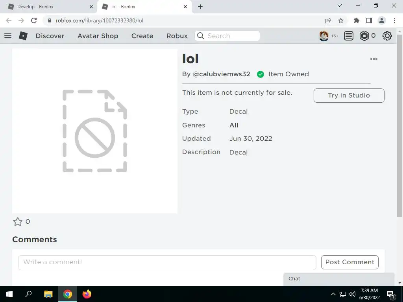
Task: Favorite the lol decal with the star
Action: click(x=17, y=222)
